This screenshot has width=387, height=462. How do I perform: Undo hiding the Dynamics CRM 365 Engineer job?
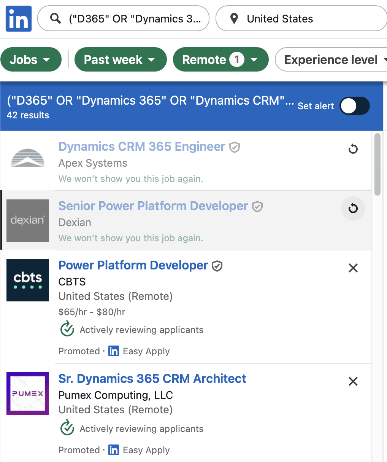[x=353, y=149]
